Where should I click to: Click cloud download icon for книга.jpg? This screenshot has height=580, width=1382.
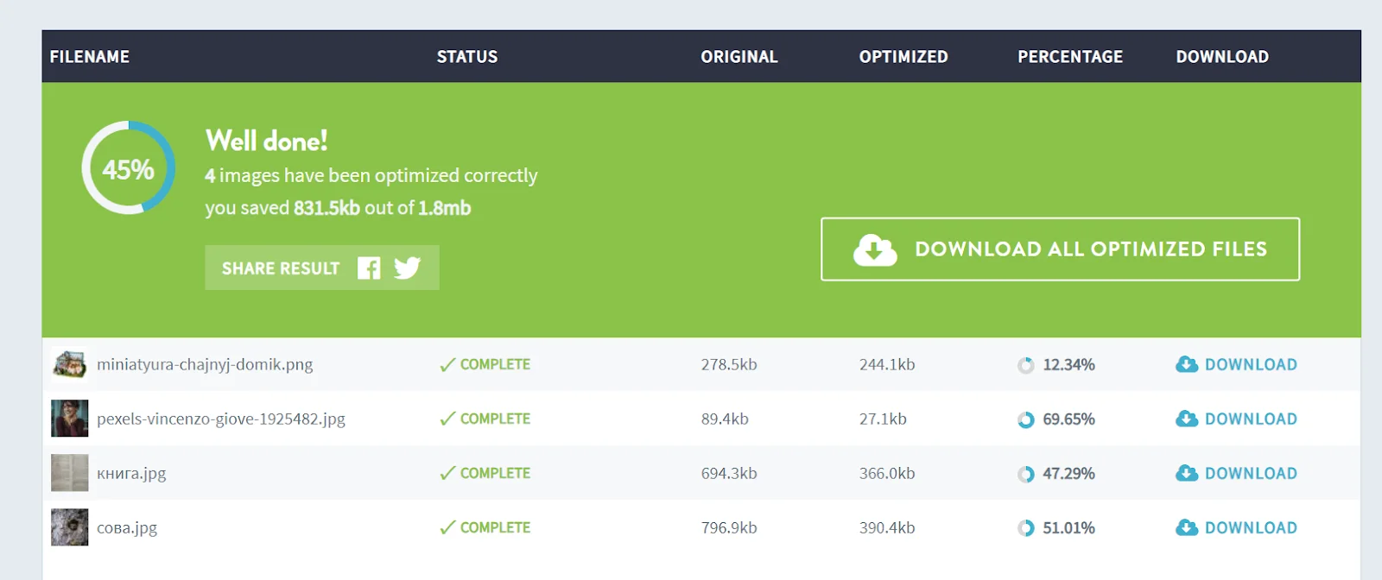point(1187,473)
